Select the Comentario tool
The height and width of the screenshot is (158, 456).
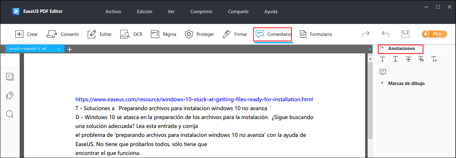point(273,34)
